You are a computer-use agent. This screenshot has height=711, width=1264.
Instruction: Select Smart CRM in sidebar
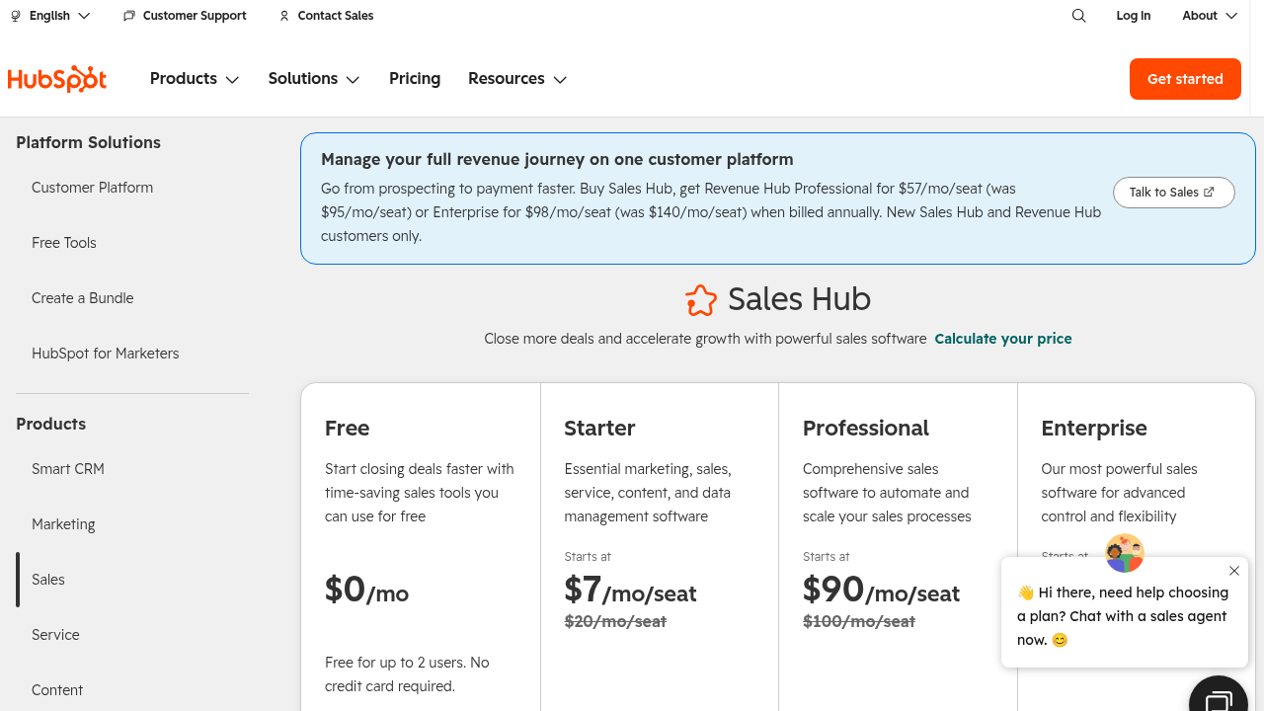coord(68,469)
